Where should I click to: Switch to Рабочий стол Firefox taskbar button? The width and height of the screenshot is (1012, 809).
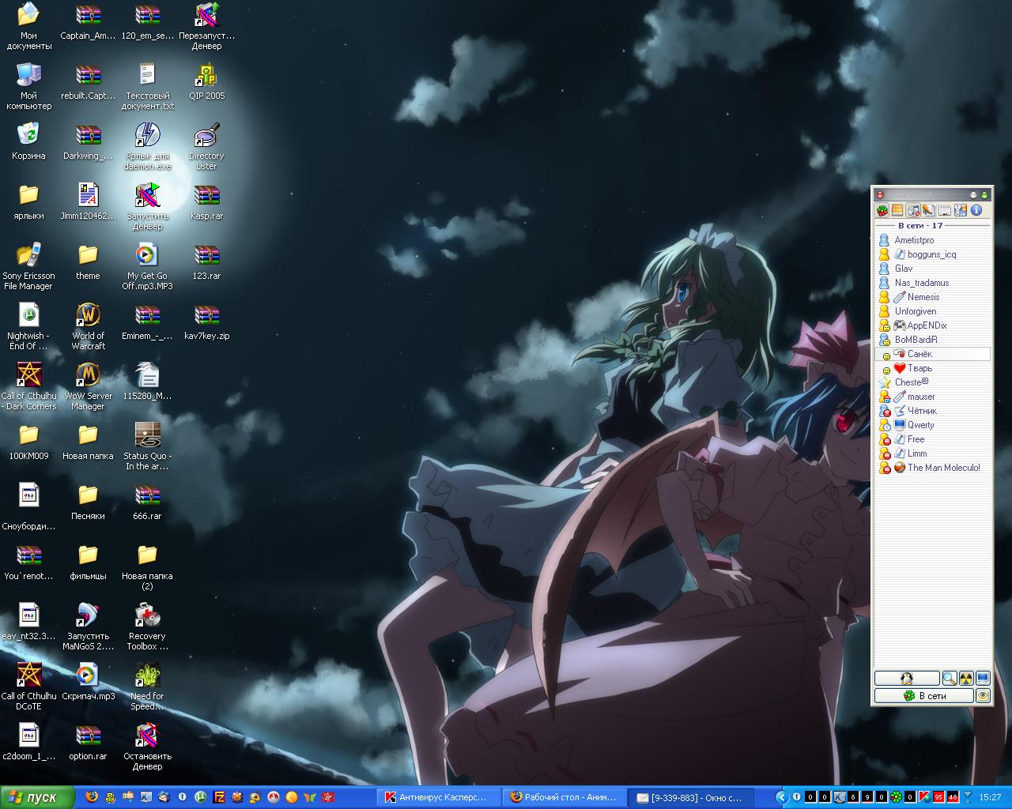(565, 797)
